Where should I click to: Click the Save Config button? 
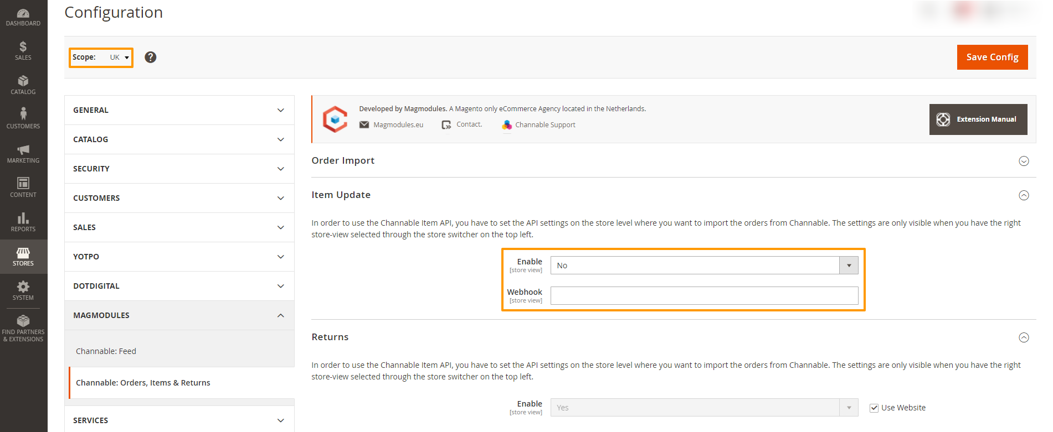(x=992, y=57)
